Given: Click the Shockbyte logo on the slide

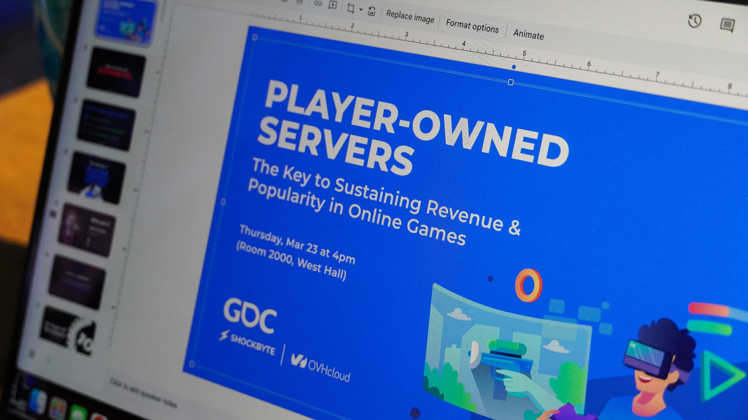Looking at the screenshot, I should (247, 343).
